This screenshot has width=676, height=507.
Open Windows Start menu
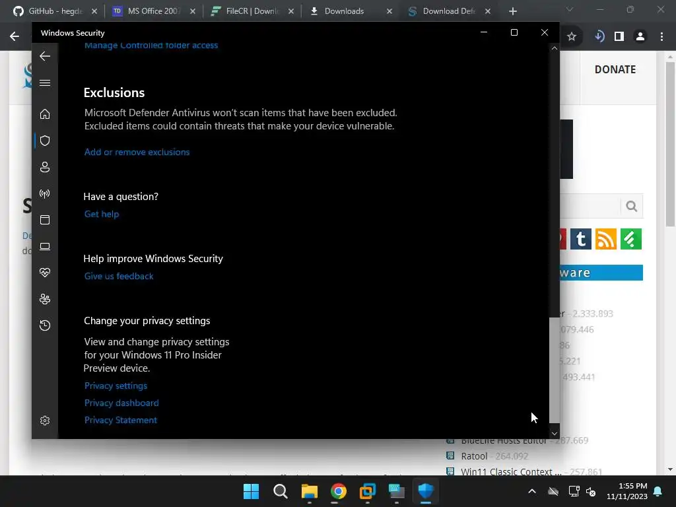pos(251,491)
